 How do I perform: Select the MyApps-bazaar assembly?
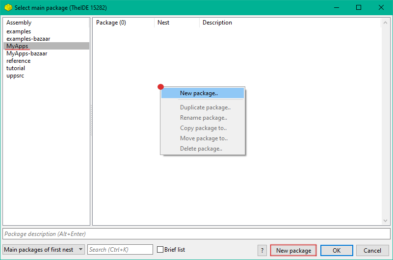(x=26, y=53)
